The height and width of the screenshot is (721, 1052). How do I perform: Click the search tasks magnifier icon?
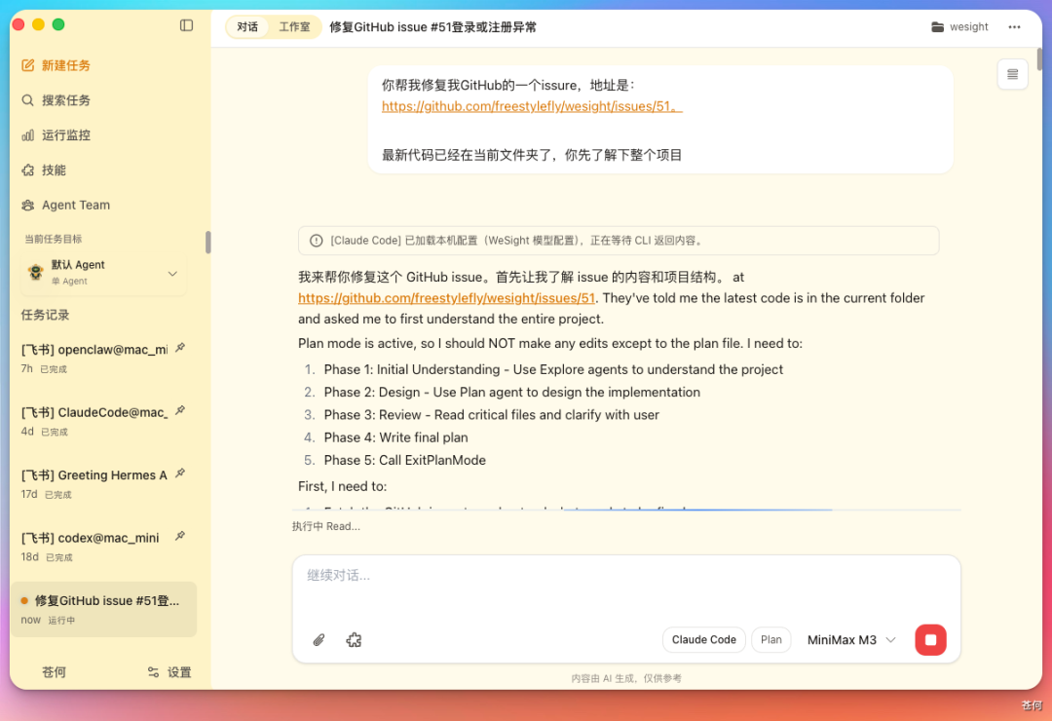(27, 100)
